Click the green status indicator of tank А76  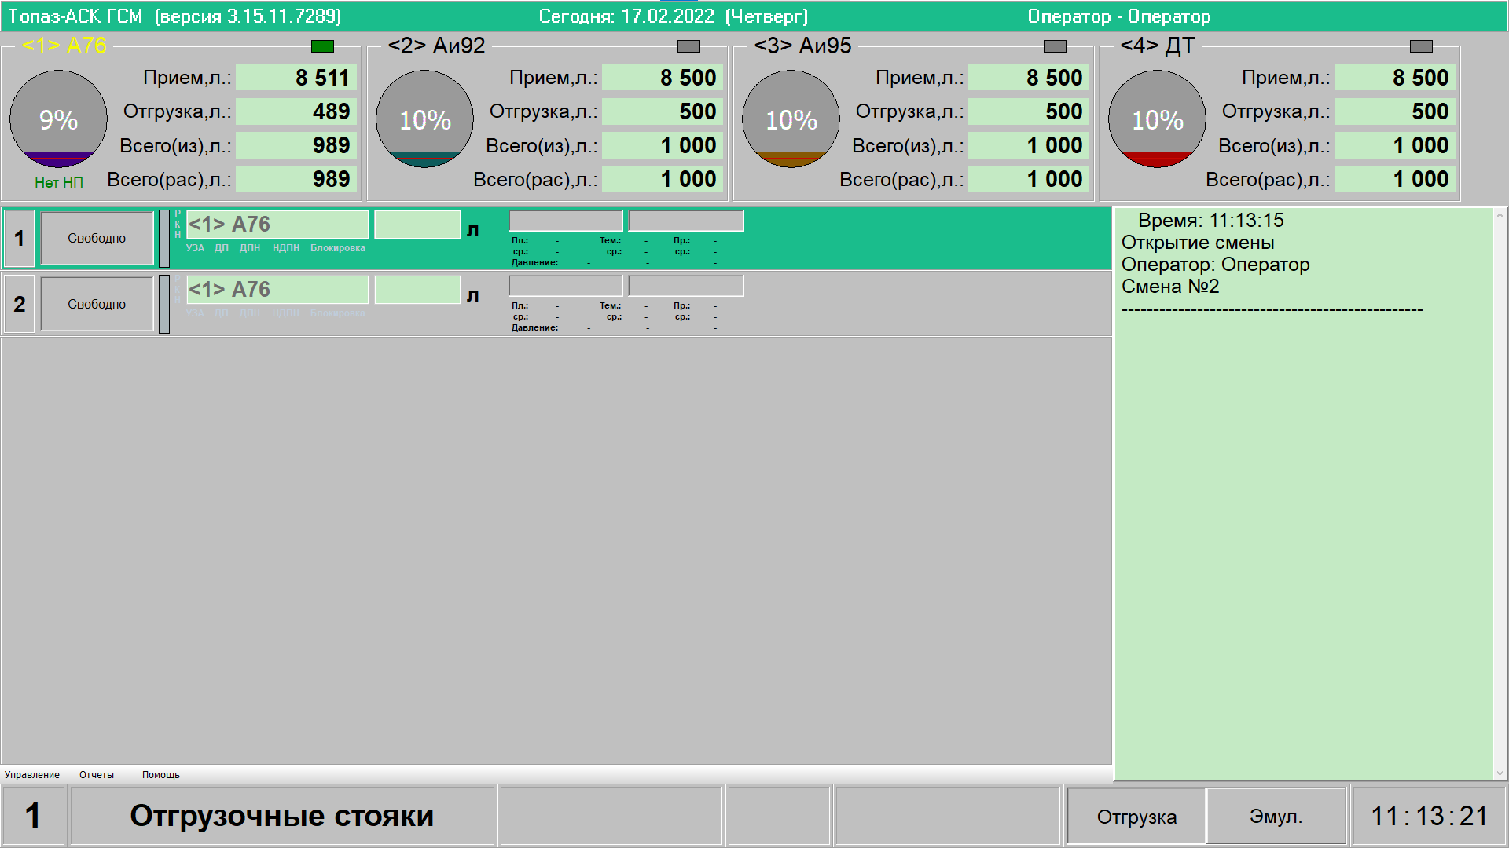pos(322,46)
